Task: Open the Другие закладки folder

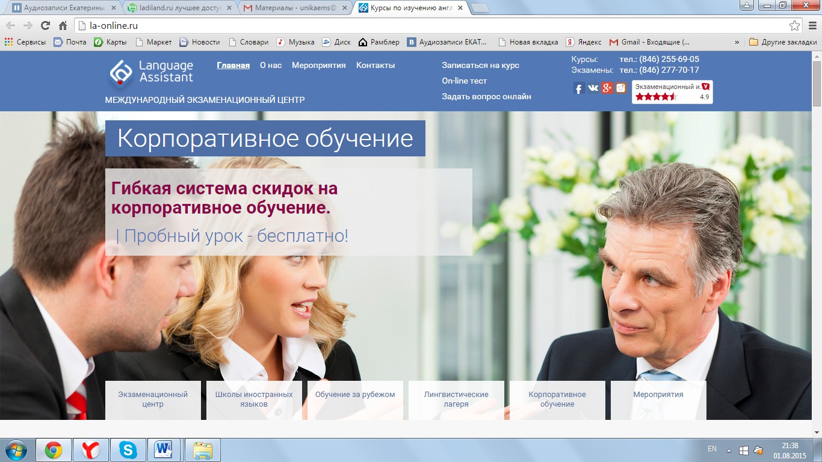Action: coord(783,42)
